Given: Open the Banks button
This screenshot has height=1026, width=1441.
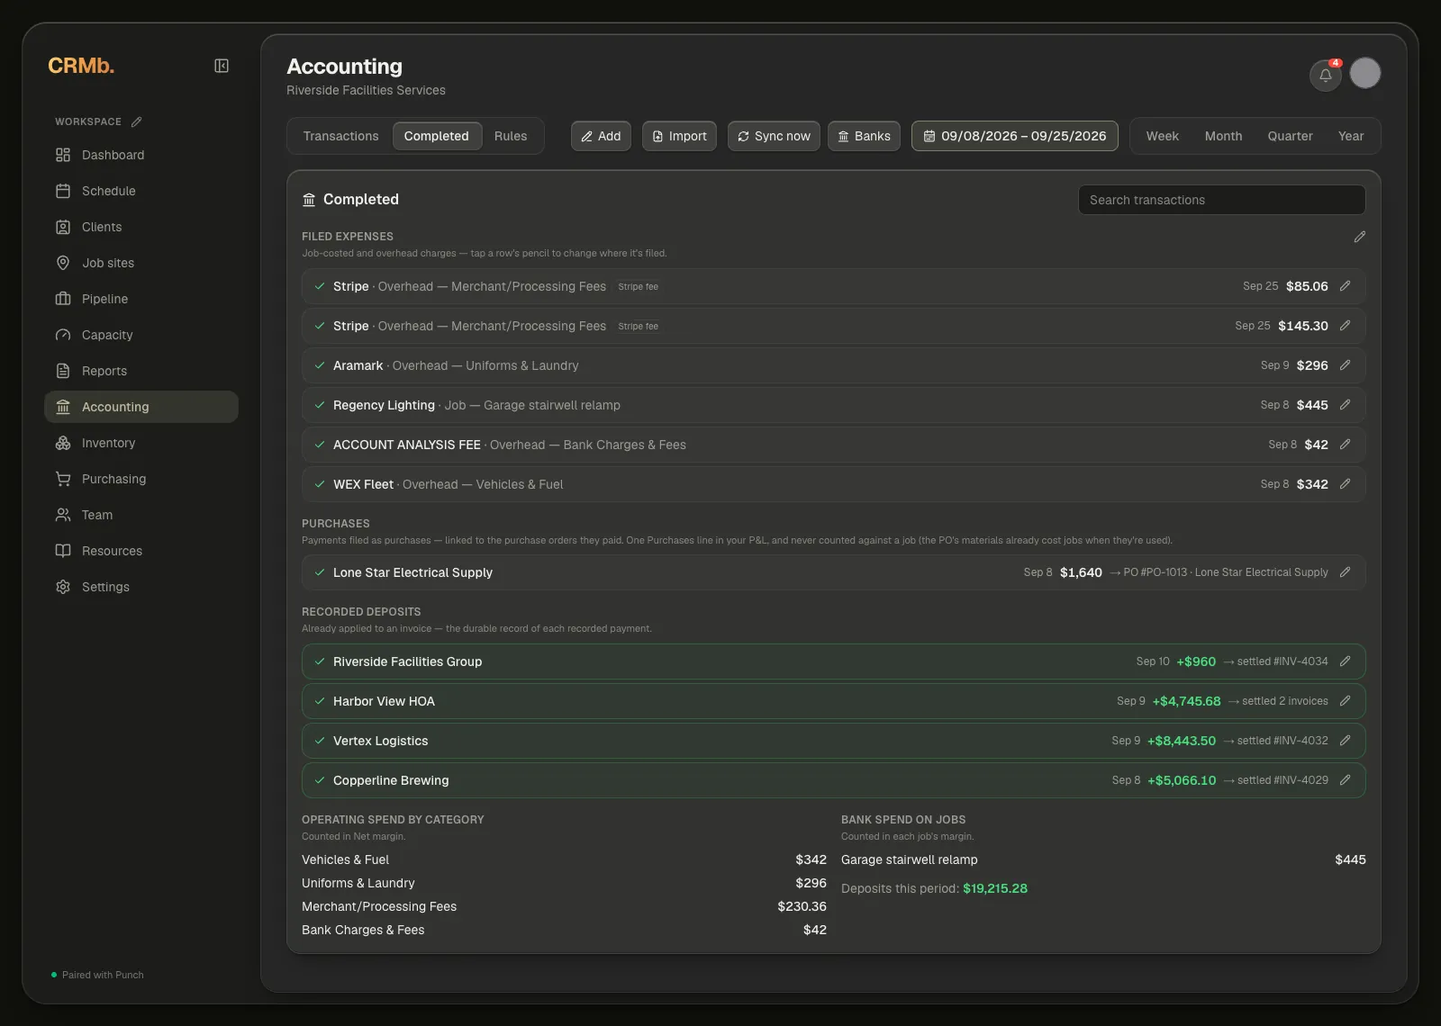Looking at the screenshot, I should [864, 136].
